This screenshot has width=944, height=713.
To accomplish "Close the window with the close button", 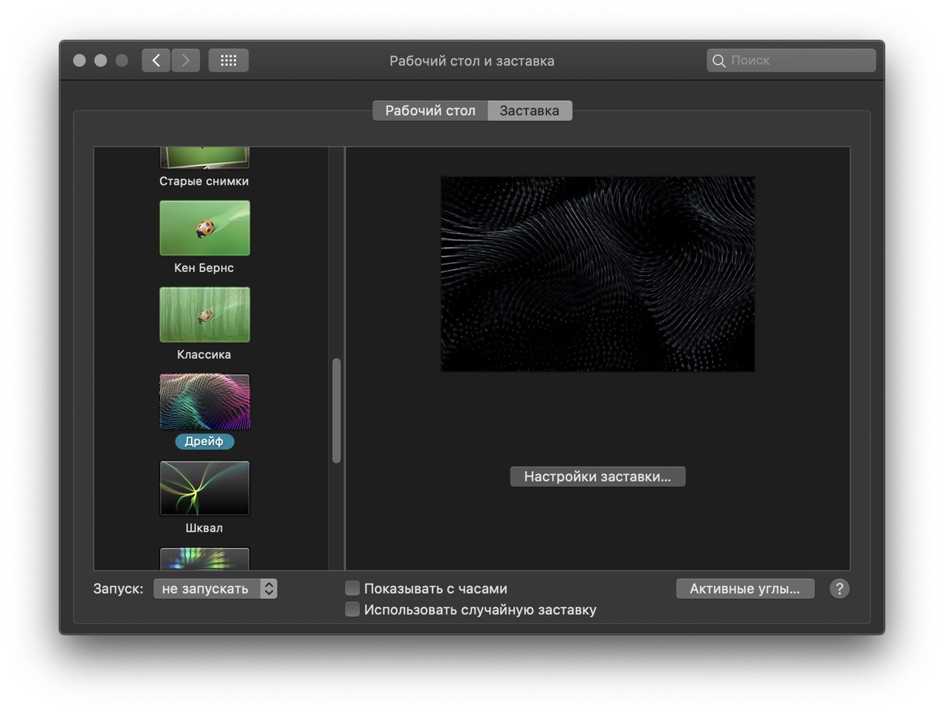I will [80, 60].
